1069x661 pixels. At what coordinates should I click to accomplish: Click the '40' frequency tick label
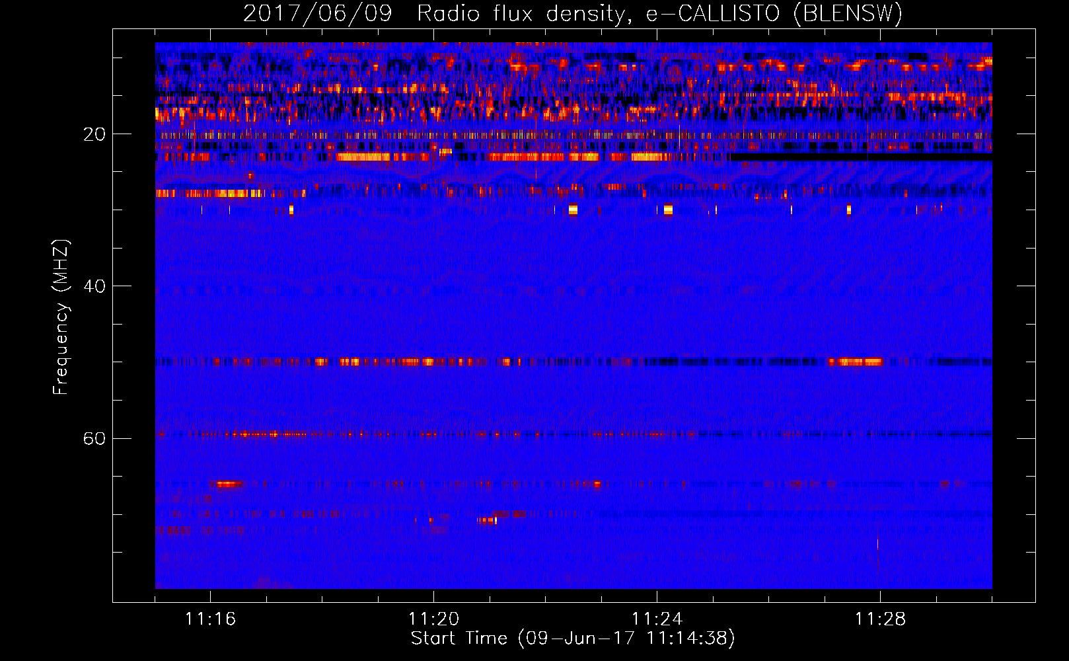[94, 286]
